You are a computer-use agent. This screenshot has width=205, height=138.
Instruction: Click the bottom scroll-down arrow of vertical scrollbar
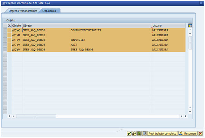coord(190,112)
